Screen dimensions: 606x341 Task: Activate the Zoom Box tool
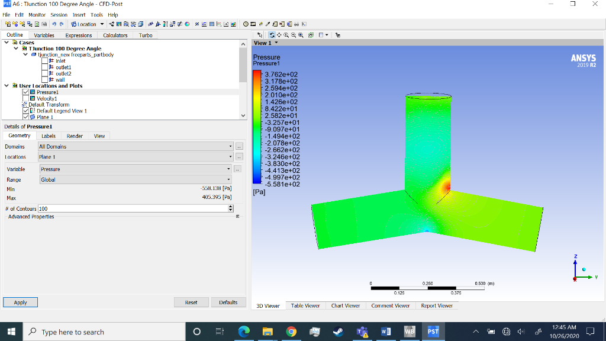pos(294,35)
